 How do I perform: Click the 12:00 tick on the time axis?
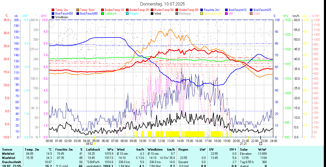point(161,141)
